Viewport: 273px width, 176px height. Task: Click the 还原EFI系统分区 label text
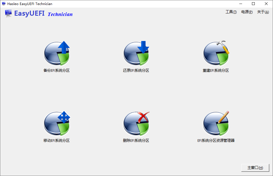point(136,70)
